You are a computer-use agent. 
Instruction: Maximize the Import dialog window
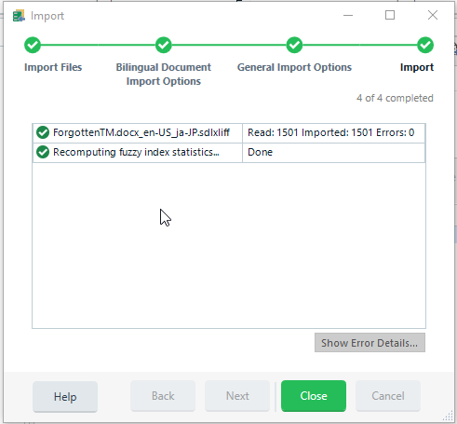390,15
